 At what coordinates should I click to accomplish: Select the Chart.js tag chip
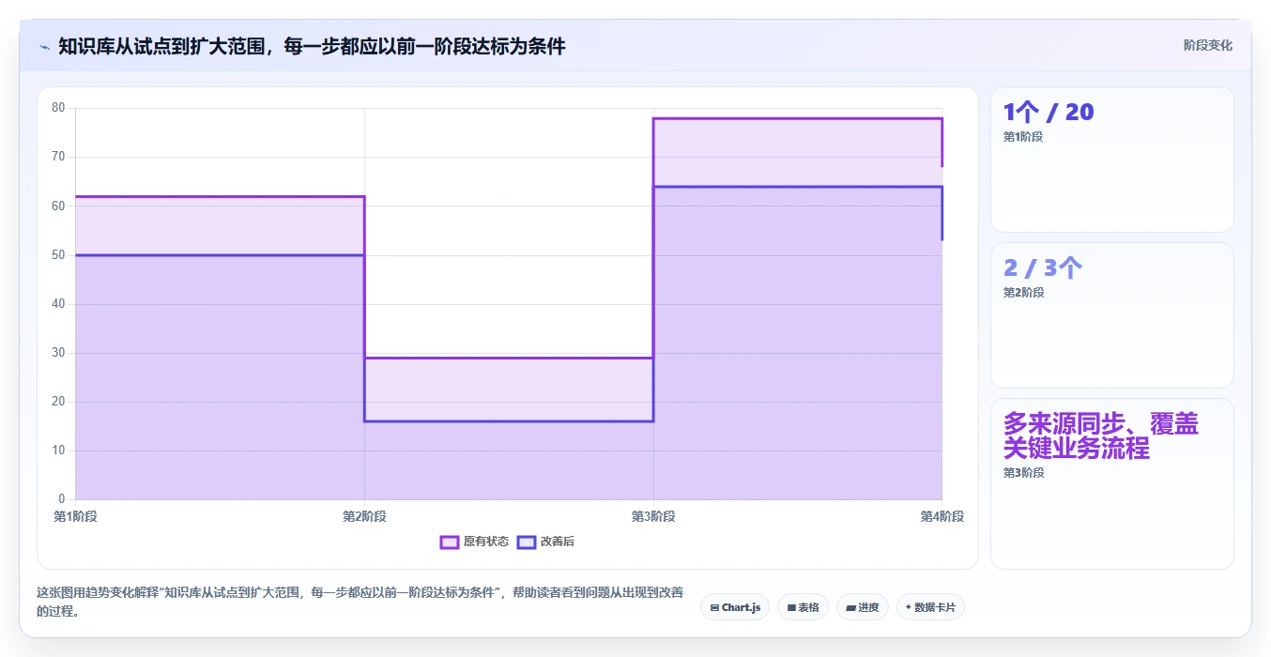[735, 607]
